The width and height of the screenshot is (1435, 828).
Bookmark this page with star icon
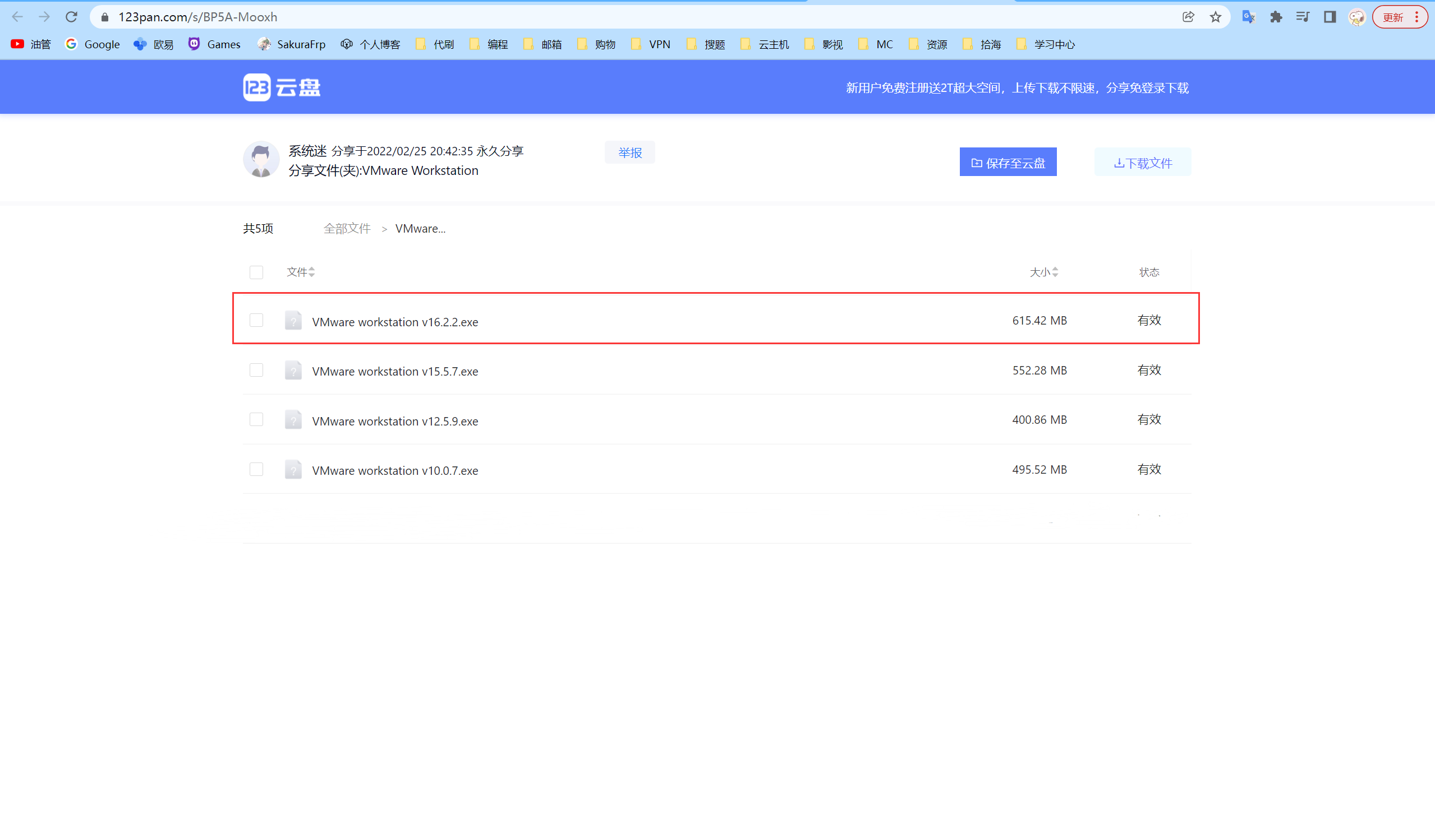click(1215, 17)
